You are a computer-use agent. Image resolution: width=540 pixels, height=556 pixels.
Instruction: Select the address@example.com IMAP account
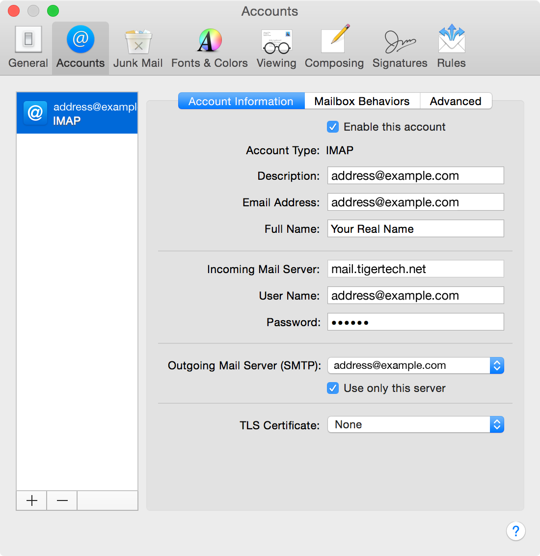[x=77, y=113]
